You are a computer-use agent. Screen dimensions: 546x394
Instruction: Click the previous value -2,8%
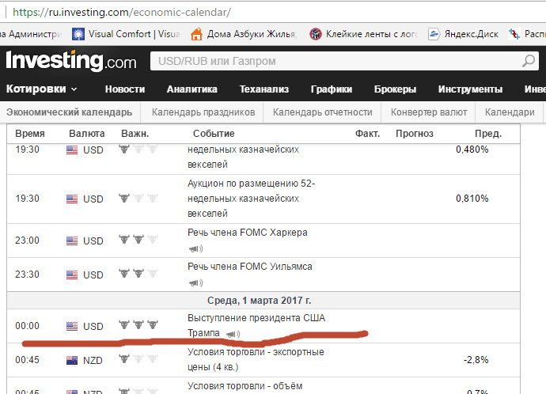tap(476, 359)
